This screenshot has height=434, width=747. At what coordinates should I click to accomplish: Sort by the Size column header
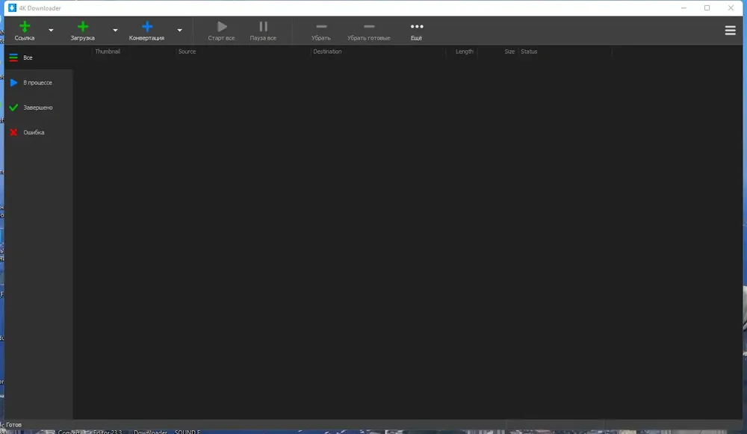click(x=509, y=52)
